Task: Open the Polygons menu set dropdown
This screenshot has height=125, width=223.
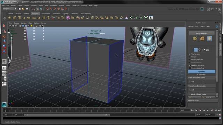Action: pyautogui.click(x=10, y=9)
